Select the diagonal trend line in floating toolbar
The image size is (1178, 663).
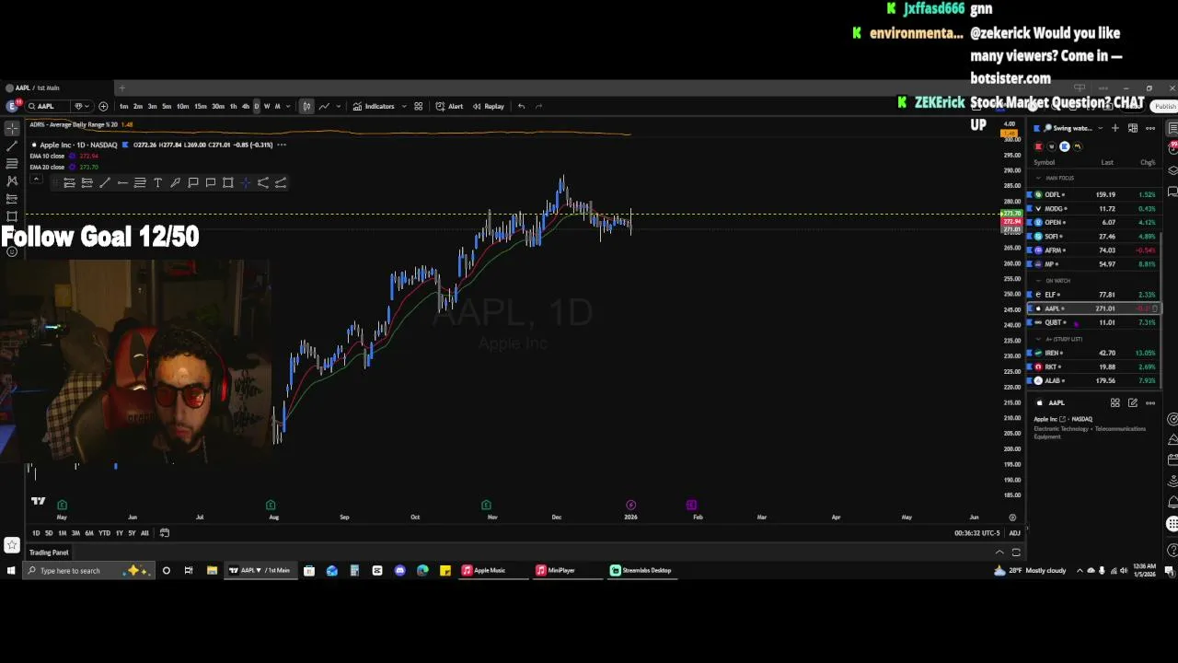105,182
